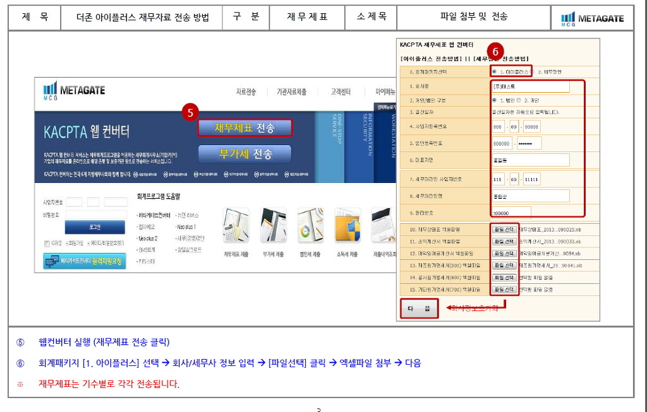Screen dimensions: 647x412
Task: Select the 1. 아이플러스 accounting package radio
Action: [x=494, y=72]
